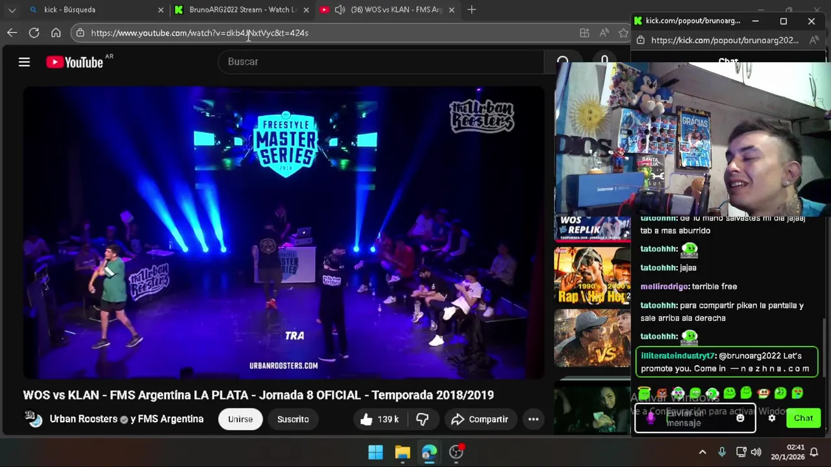Click the illiterateindustry7 username in pinned message
This screenshot has width=831, height=467.
click(678, 355)
